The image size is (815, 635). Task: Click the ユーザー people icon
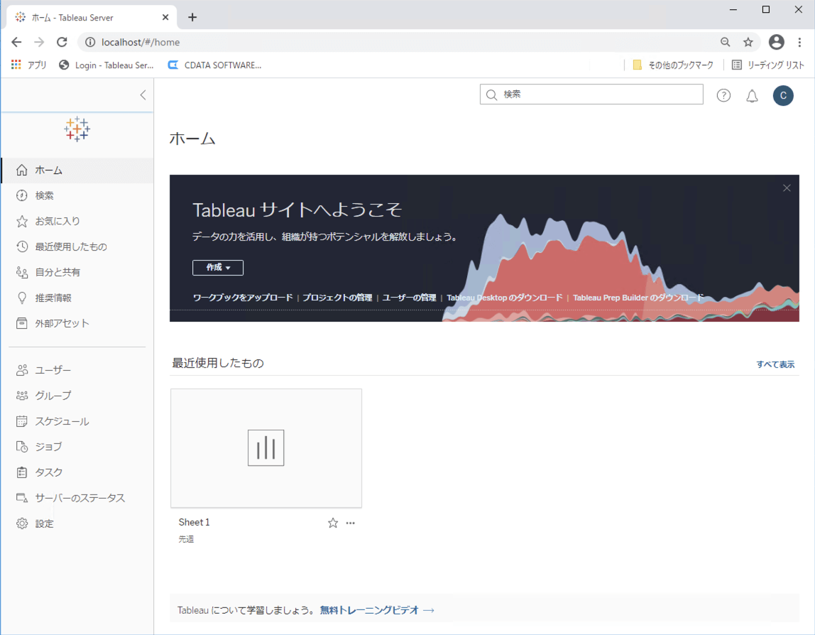coord(22,370)
